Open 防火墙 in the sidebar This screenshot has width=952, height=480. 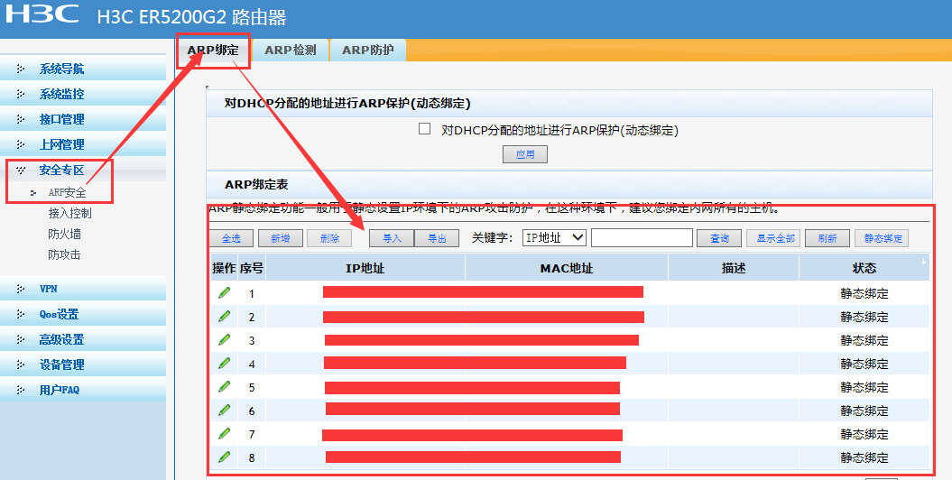(x=64, y=234)
